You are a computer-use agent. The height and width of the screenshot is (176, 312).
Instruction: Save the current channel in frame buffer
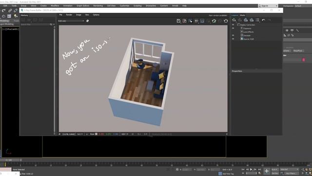click(x=178, y=21)
